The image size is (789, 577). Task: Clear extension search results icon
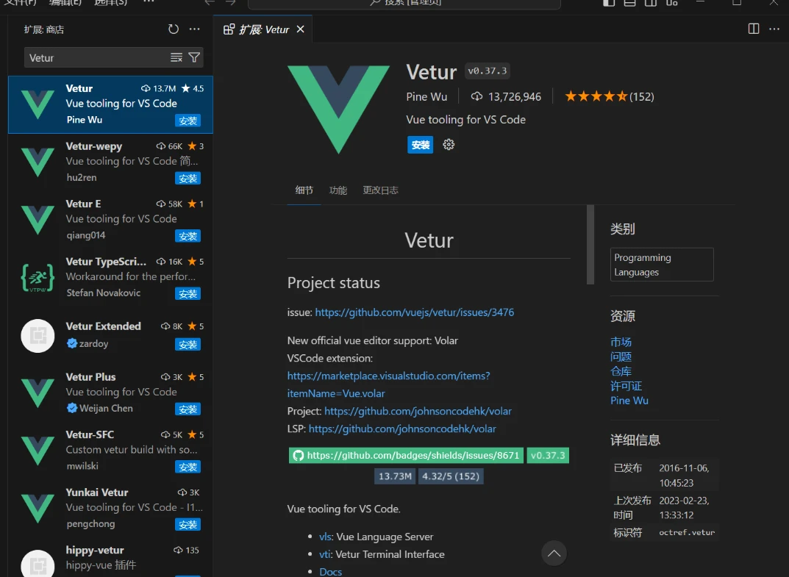(176, 57)
